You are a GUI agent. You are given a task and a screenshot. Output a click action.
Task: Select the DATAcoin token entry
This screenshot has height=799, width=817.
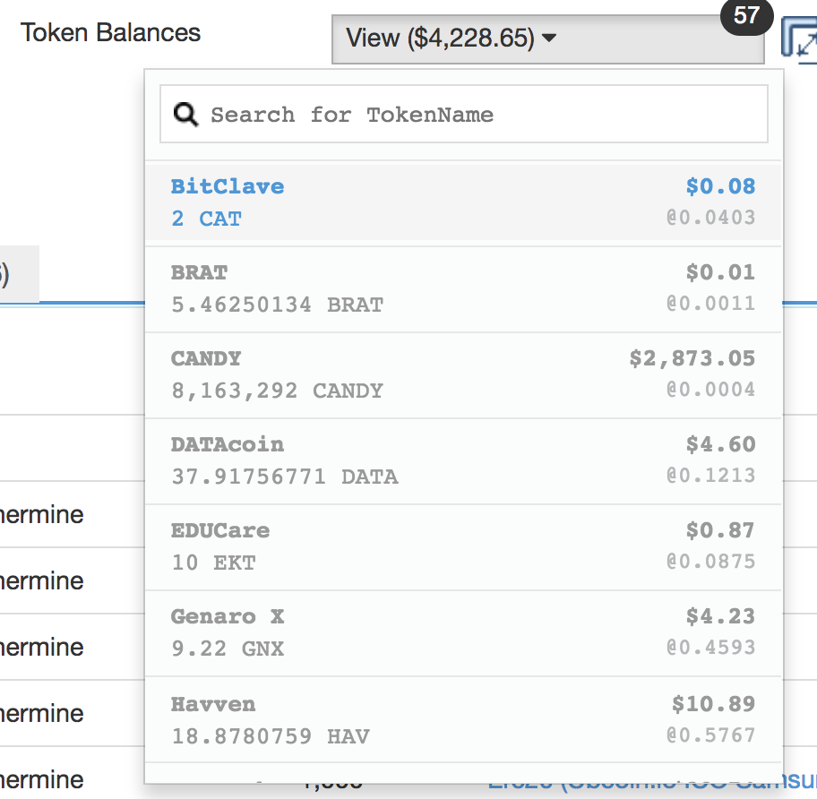(463, 461)
